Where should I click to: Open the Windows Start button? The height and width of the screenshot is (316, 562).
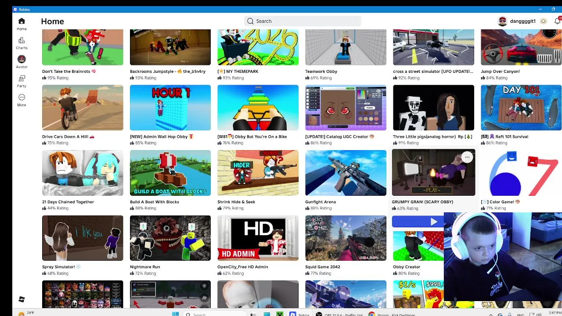click(x=175, y=314)
